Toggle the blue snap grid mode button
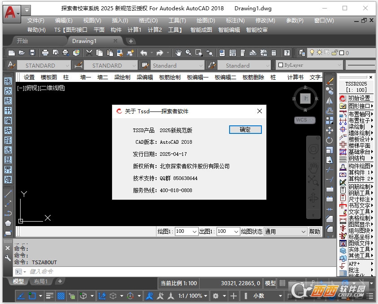Image resolution: width=378 pixels, height=304 pixels. tap(61, 296)
